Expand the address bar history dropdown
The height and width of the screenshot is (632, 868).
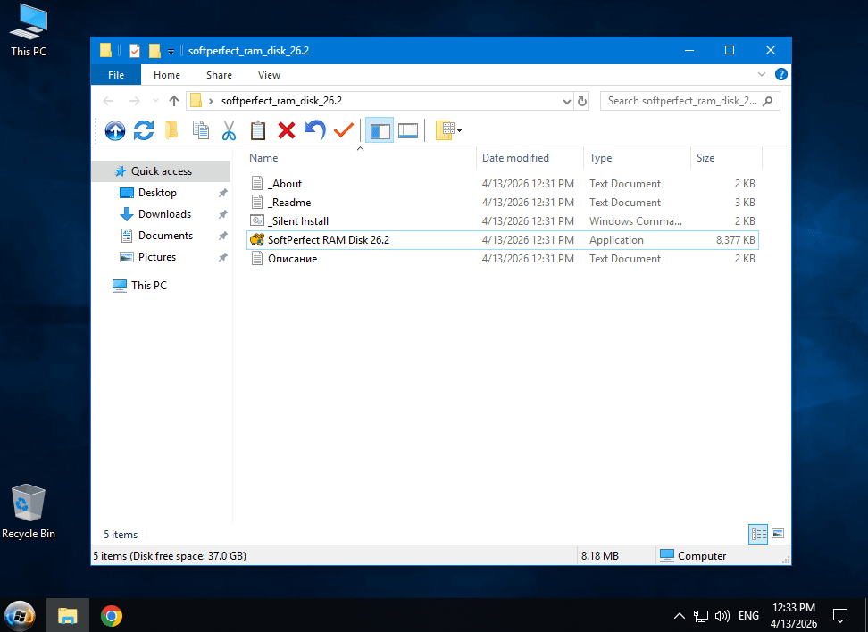567,101
